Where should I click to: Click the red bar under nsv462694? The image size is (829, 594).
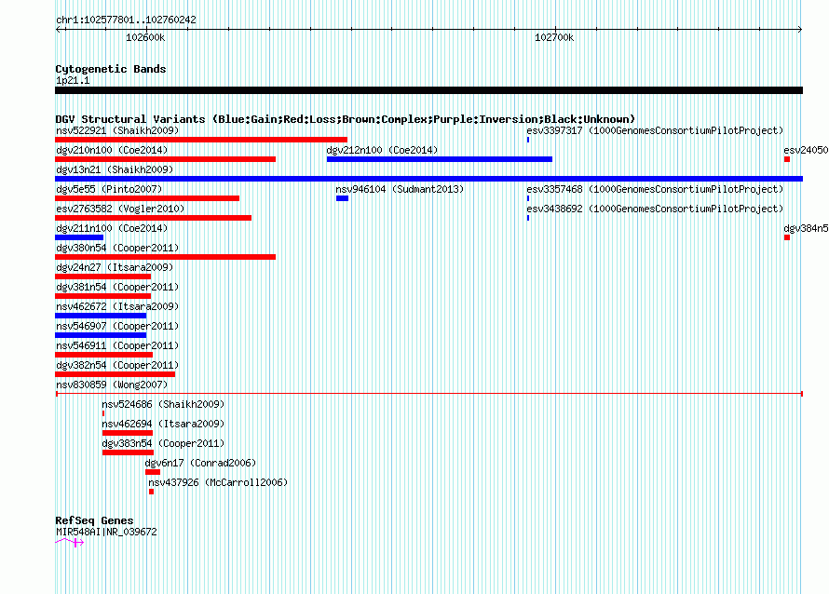click(x=128, y=433)
